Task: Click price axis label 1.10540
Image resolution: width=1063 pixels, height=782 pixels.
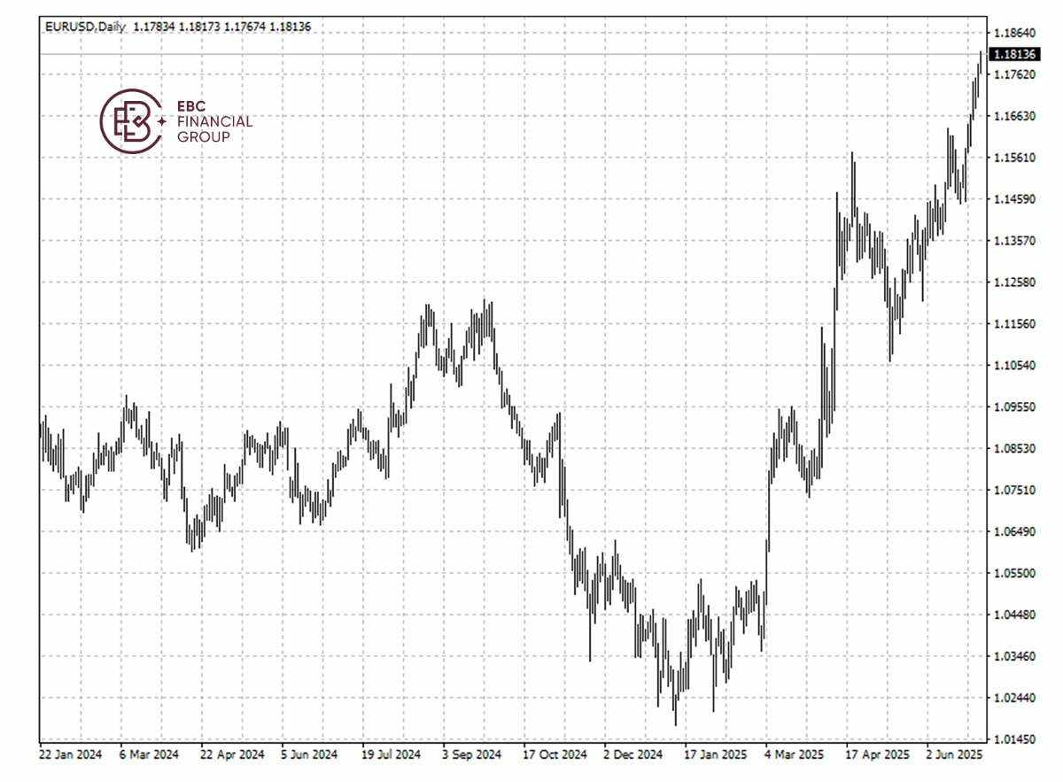Action: (1015, 366)
